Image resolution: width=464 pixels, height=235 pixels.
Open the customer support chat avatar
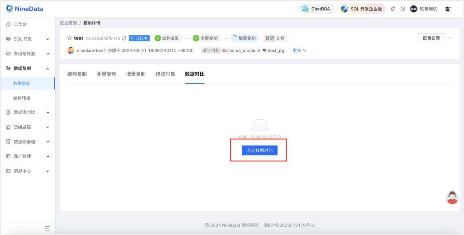(x=452, y=197)
